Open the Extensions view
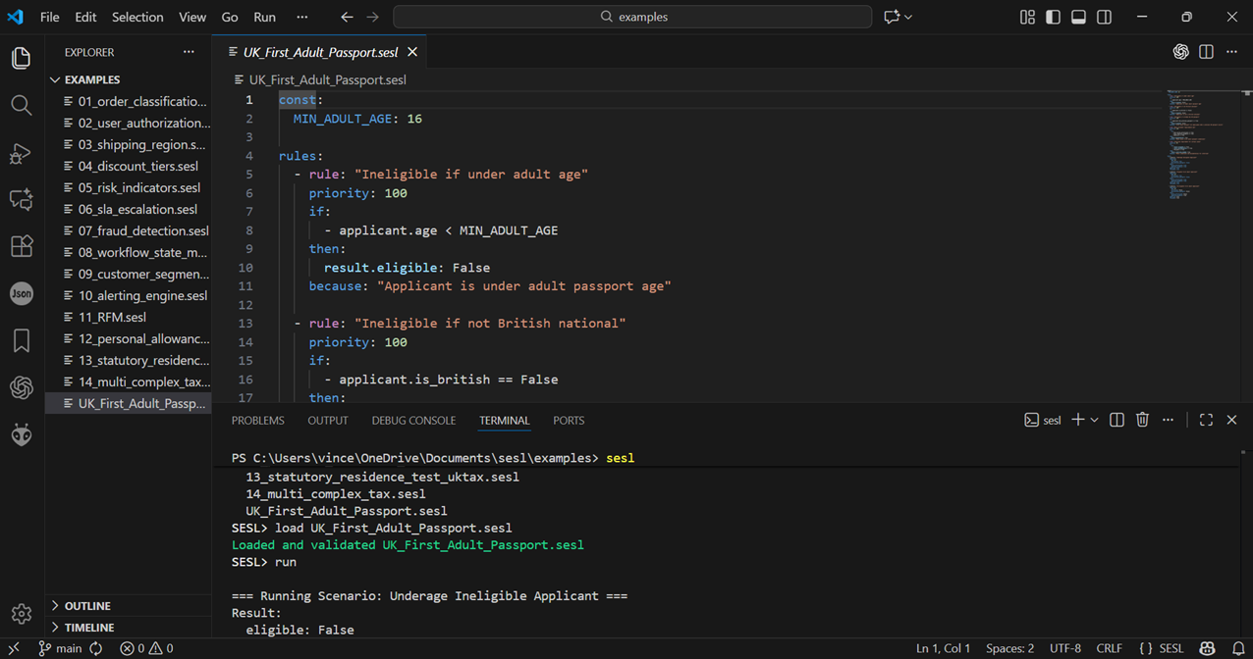Viewport: 1253px width, 659px height. tap(21, 246)
